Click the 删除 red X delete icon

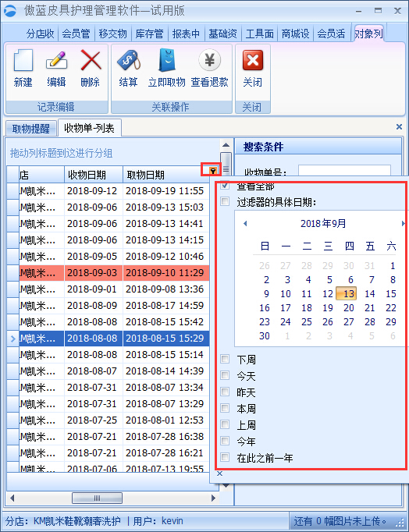[91, 60]
